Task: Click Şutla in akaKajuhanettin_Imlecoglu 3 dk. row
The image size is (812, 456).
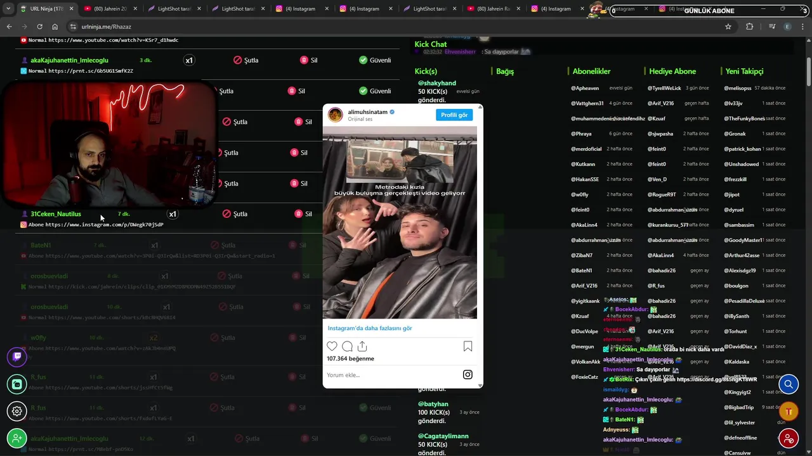Action: 246,60
